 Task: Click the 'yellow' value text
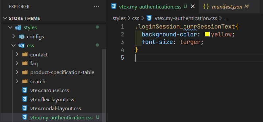(222, 34)
